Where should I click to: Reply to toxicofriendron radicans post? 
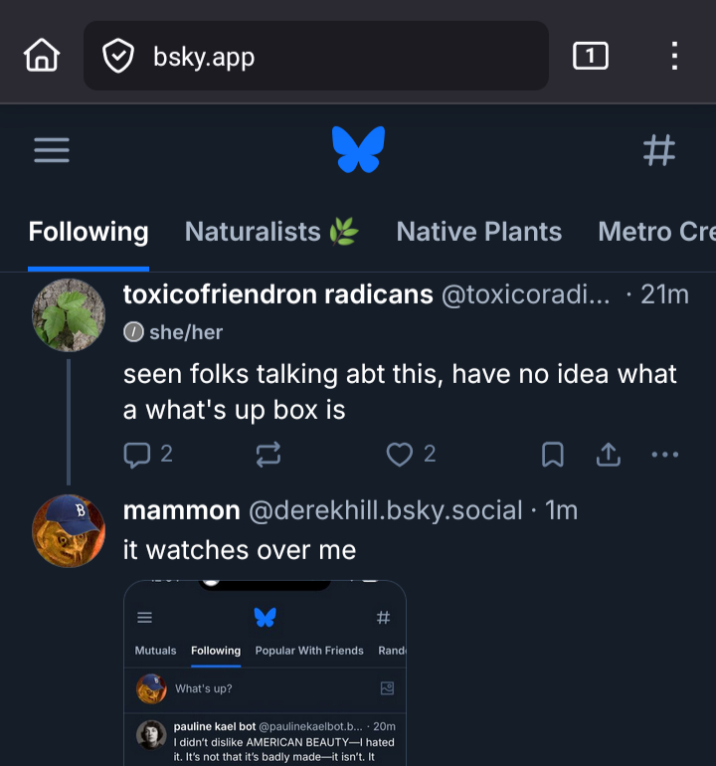136,455
